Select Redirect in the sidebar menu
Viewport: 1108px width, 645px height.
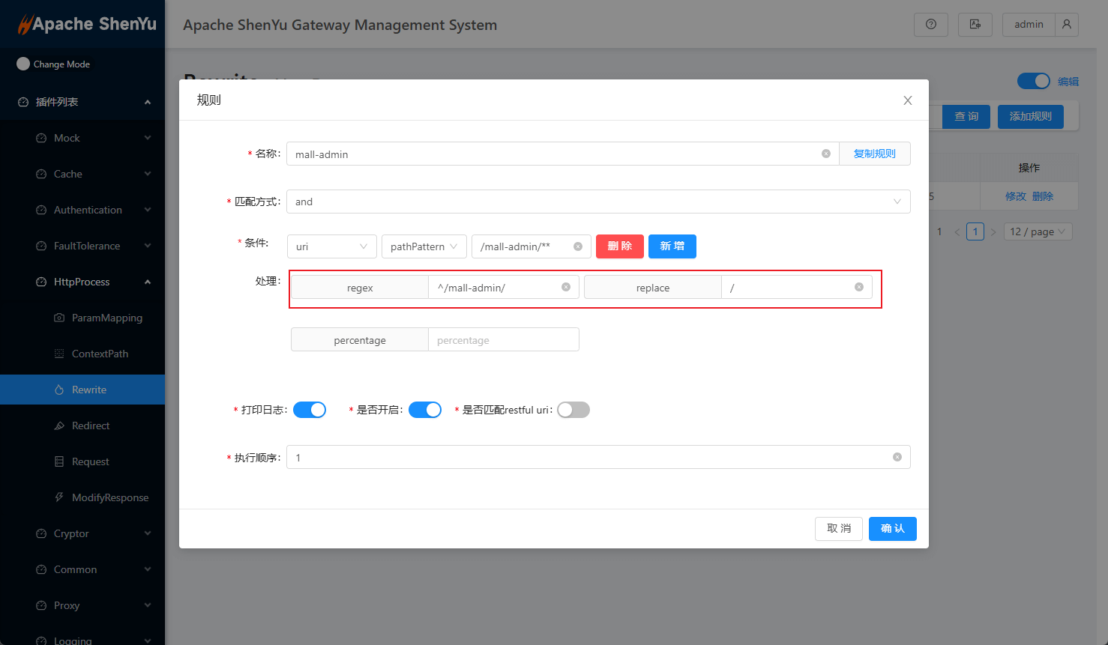point(91,426)
